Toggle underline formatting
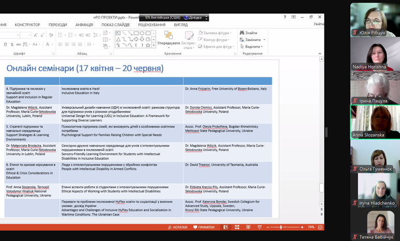Image resolution: width=400 pixels, height=241 pixels. [x=6, y=44]
